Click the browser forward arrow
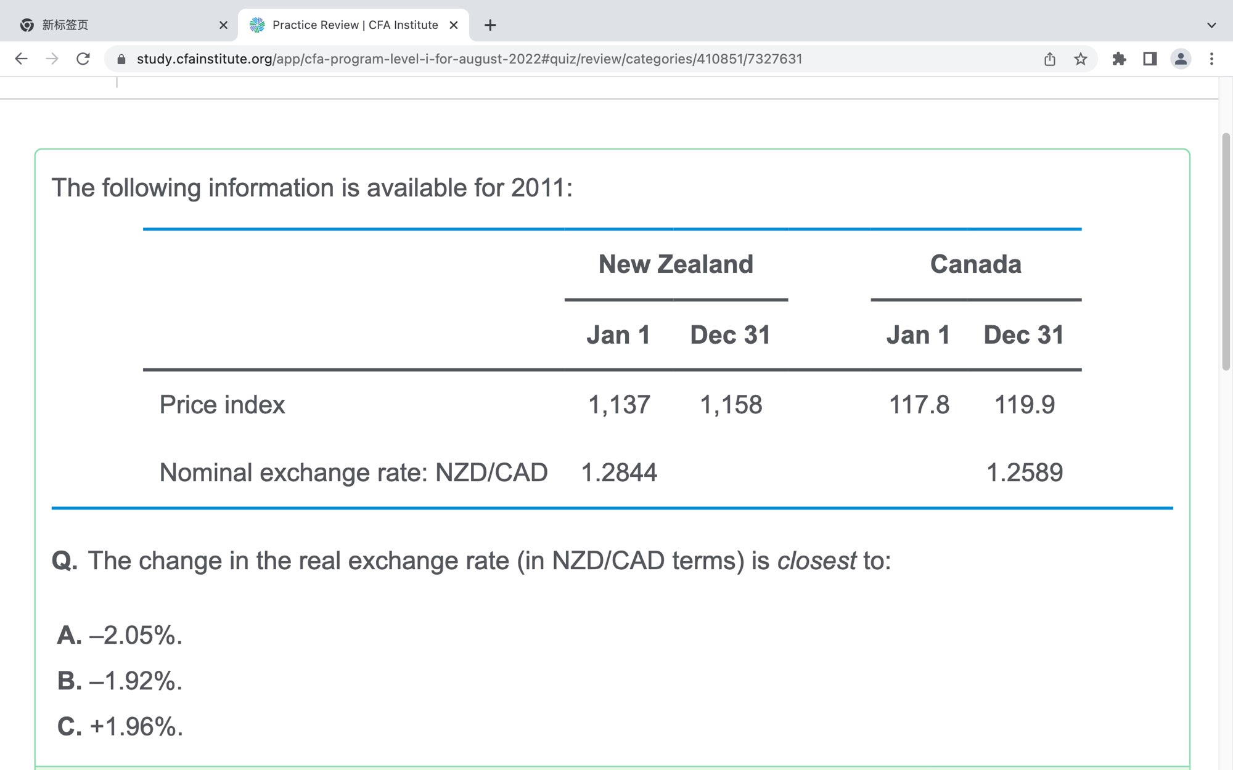 coord(52,59)
